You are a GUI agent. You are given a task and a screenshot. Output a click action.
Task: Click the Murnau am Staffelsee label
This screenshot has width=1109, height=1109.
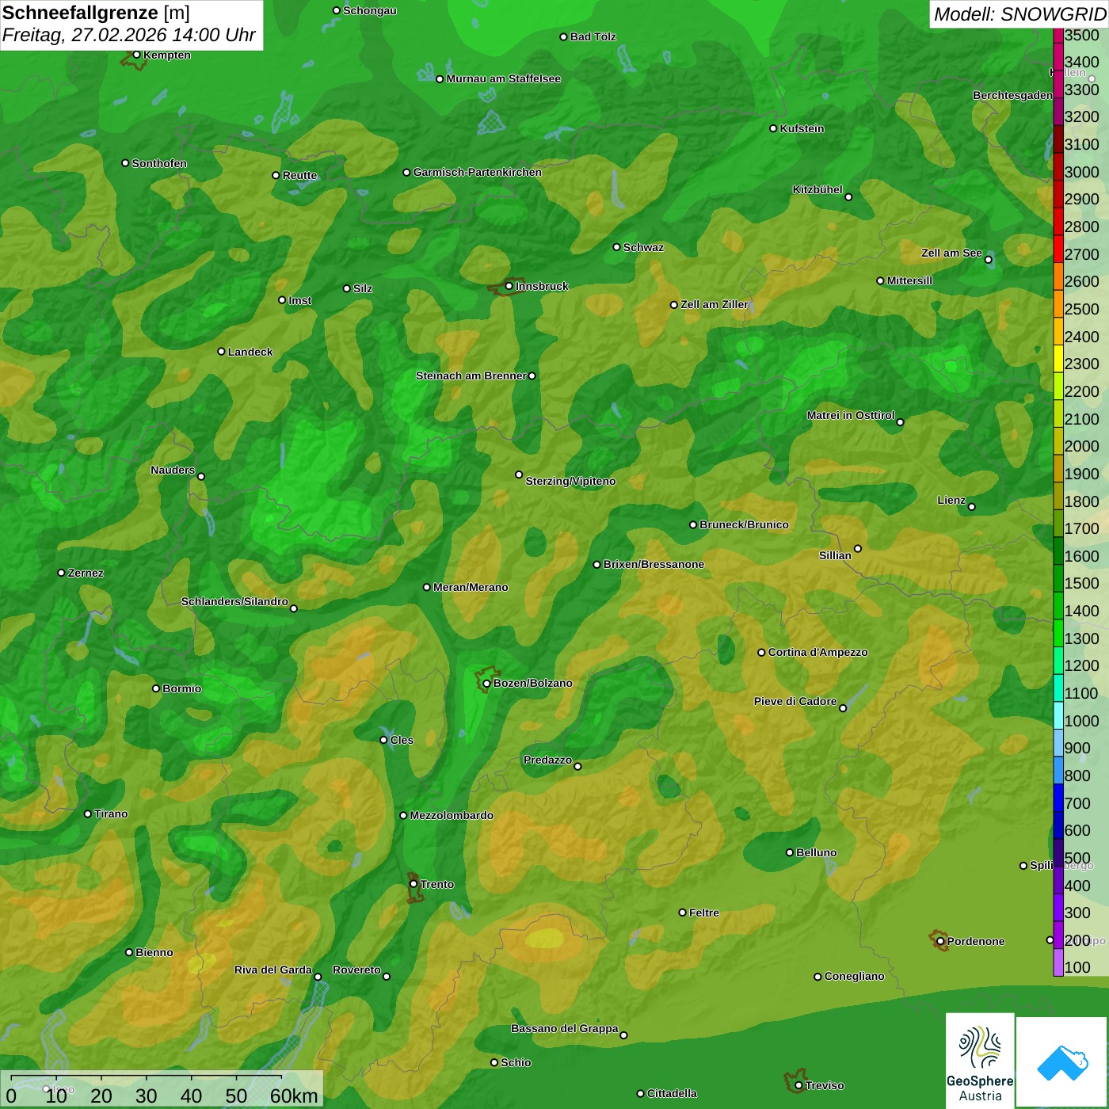503,78
